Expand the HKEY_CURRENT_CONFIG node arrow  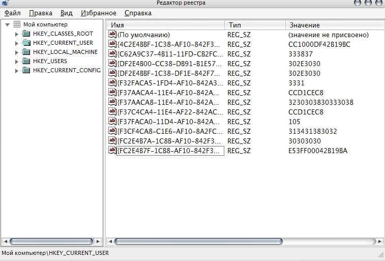(x=16, y=71)
